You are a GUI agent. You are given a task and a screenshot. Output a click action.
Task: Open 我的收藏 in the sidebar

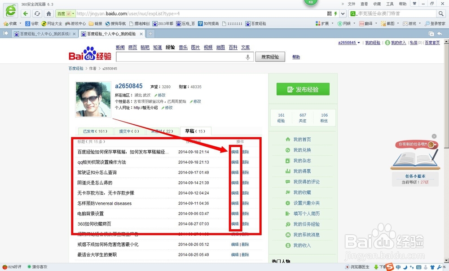(x=302, y=192)
